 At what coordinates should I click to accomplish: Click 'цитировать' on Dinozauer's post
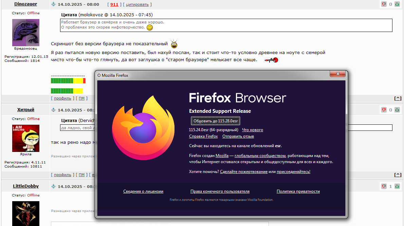tap(137, 4)
